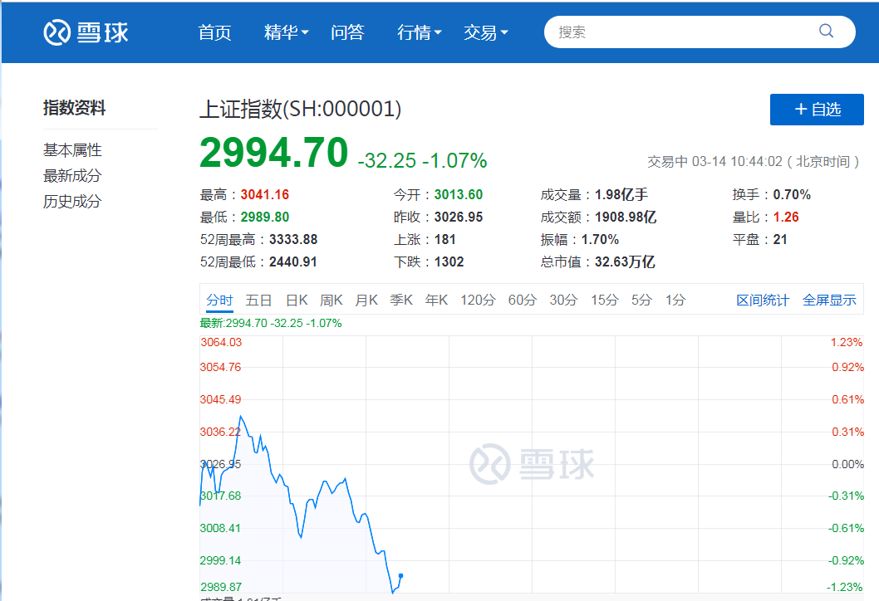This screenshot has height=601, width=879.
Task: Open 历史成分 in the sidebar
Action: pyautogui.click(x=72, y=202)
